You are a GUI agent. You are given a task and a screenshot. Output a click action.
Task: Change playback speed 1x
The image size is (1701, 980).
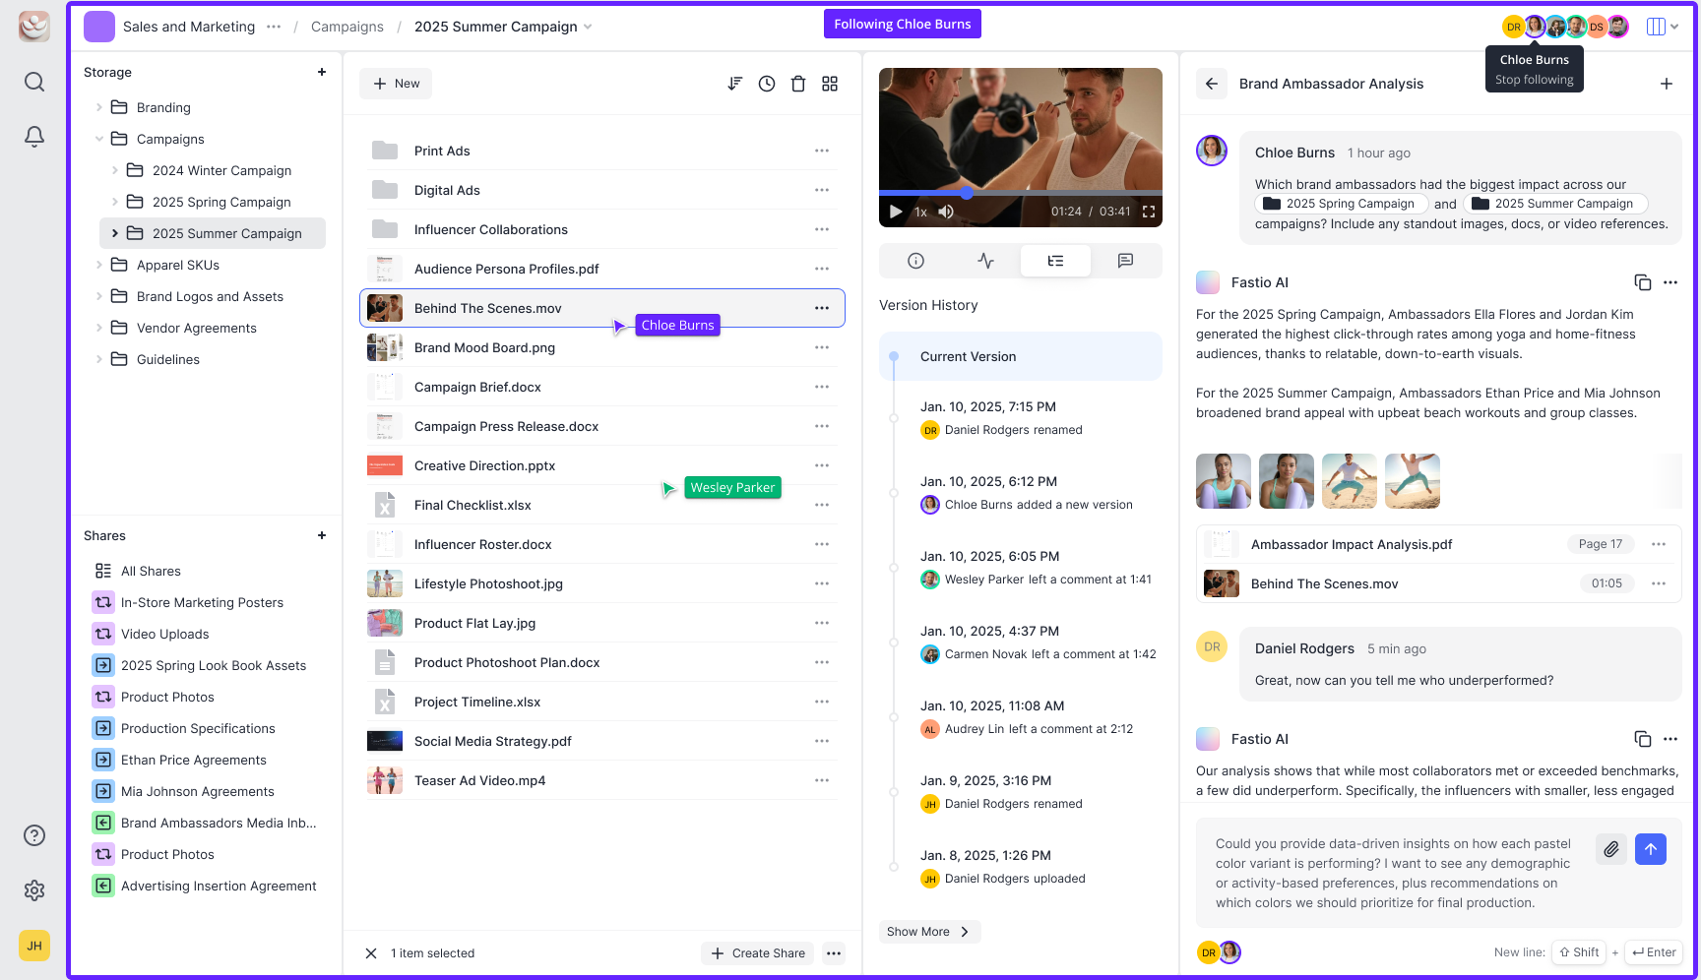pos(920,212)
